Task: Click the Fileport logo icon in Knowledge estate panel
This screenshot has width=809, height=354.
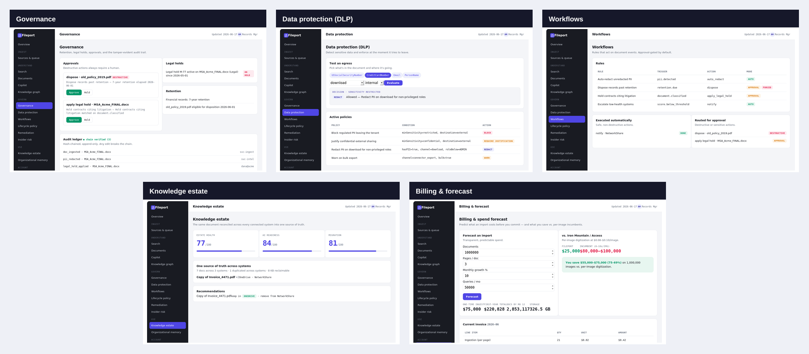Action: 153,208
